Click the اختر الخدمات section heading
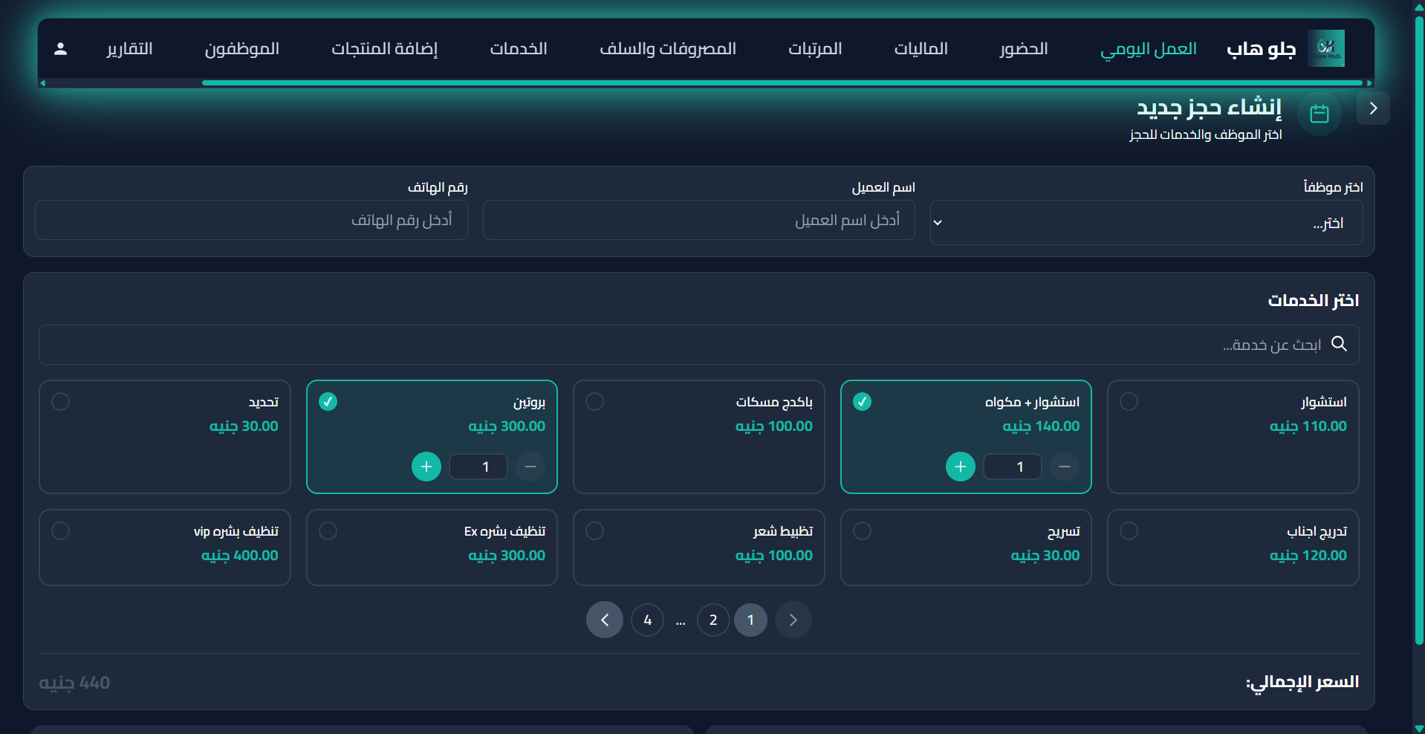 coord(1313,300)
